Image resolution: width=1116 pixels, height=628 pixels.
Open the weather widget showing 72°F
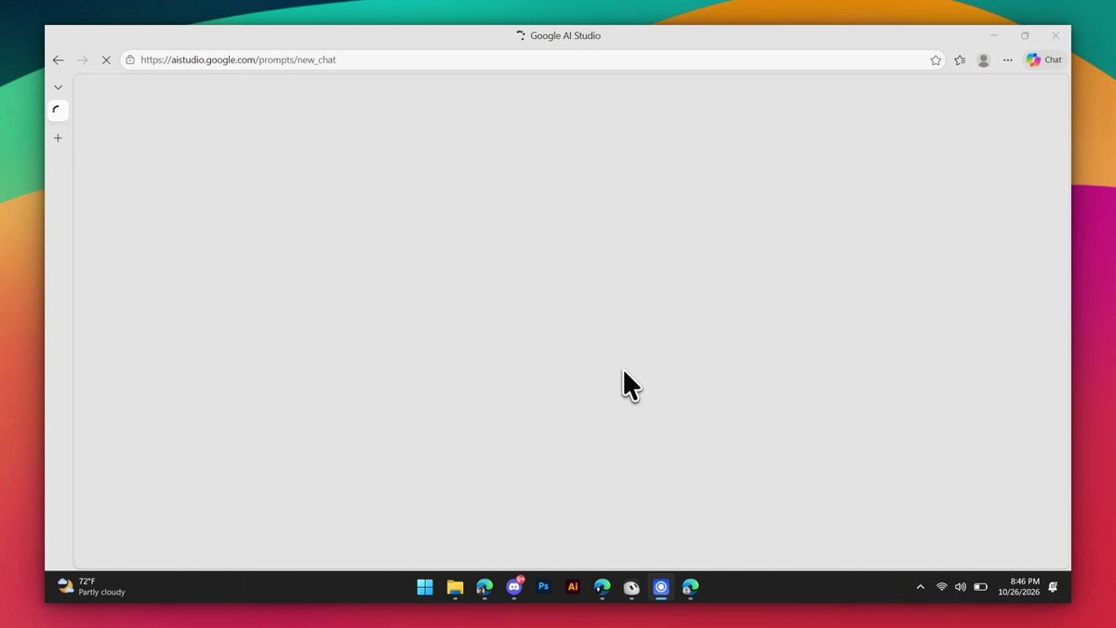coord(91,586)
